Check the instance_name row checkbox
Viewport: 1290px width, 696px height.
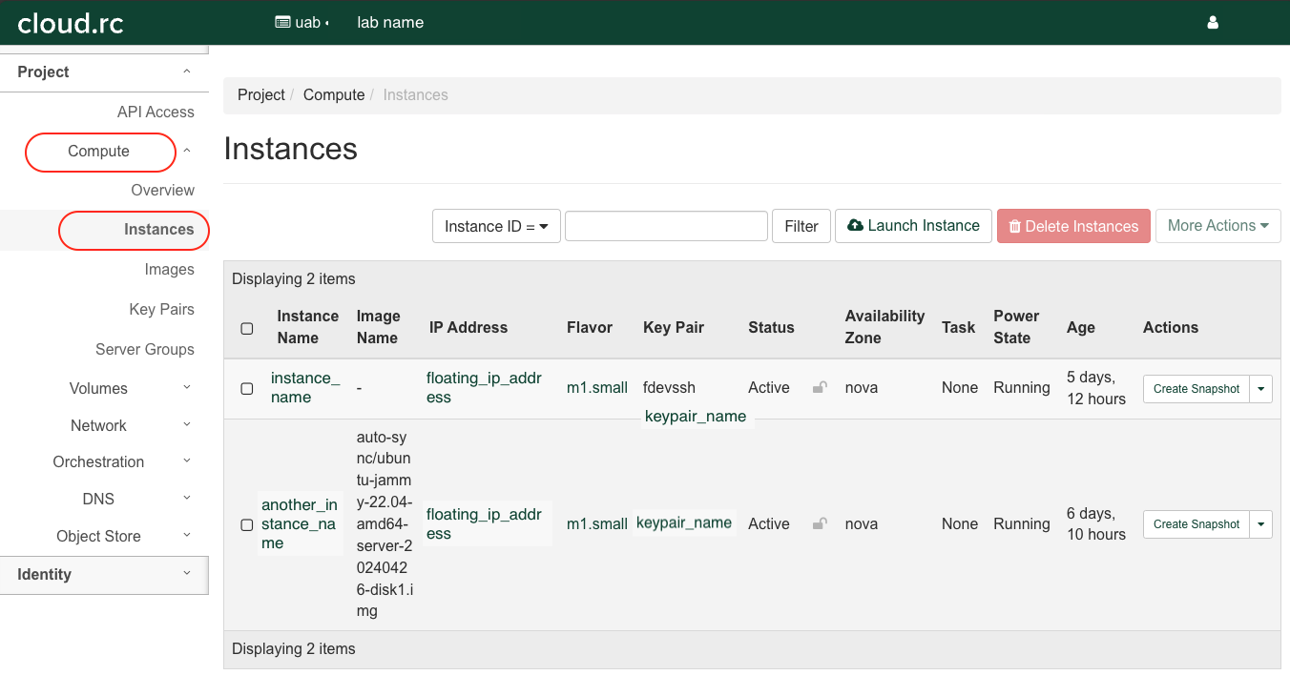[247, 388]
